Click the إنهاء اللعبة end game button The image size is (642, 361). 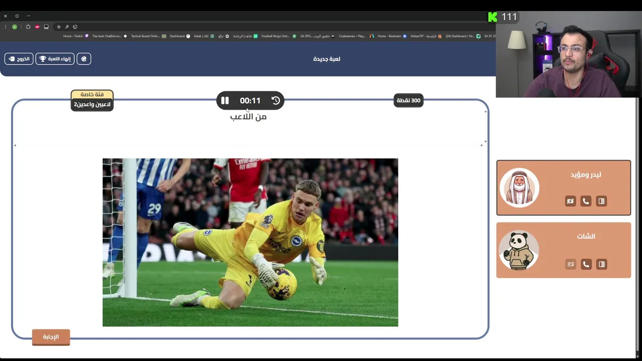55,59
